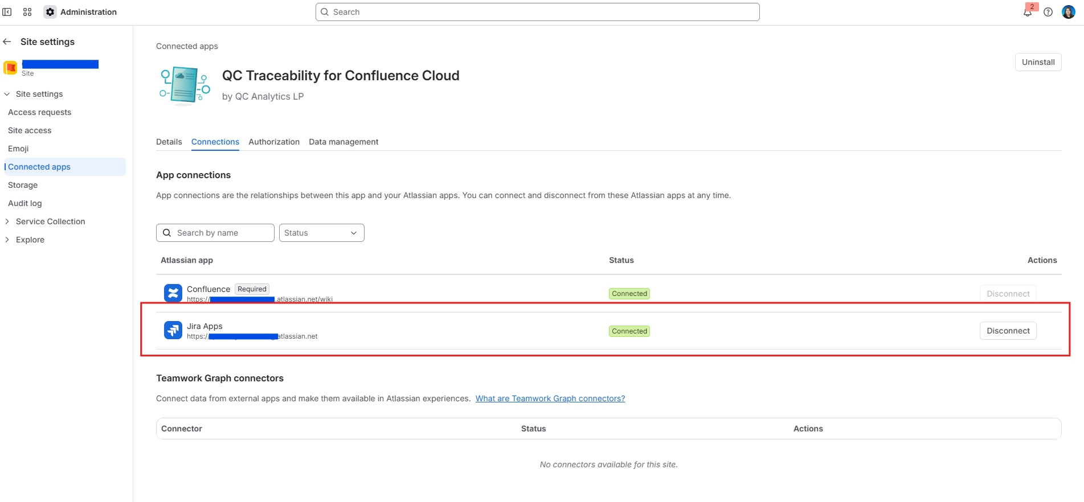Open the notifications bell
Image resolution: width=1084 pixels, height=502 pixels.
[x=1028, y=12]
